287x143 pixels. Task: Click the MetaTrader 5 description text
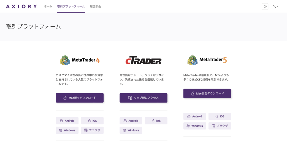(x=206, y=77)
